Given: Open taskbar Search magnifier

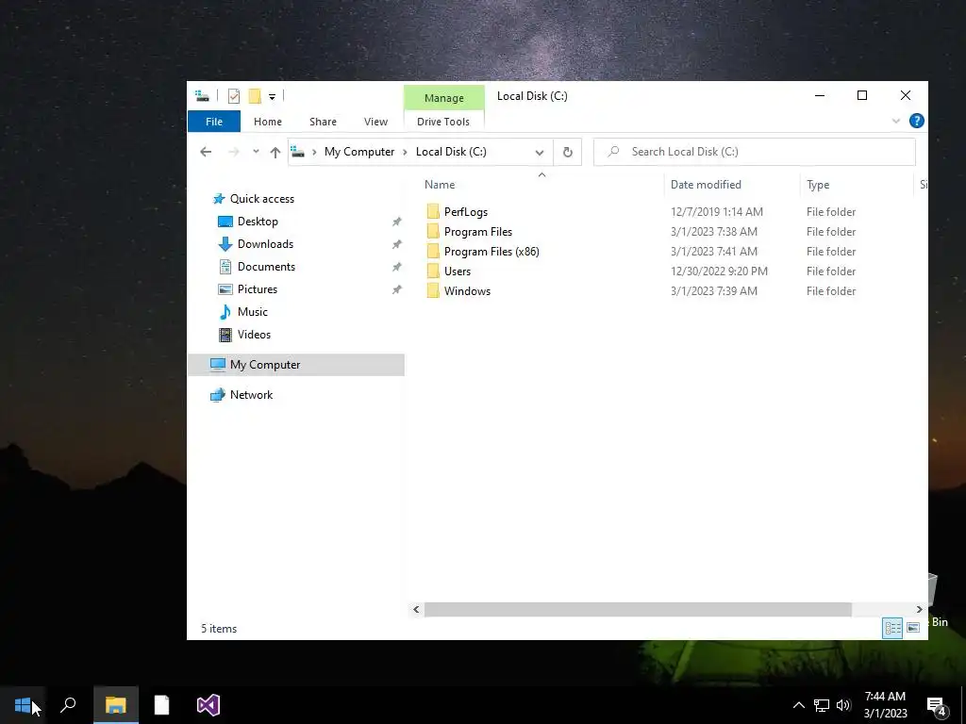Looking at the screenshot, I should [x=68, y=705].
